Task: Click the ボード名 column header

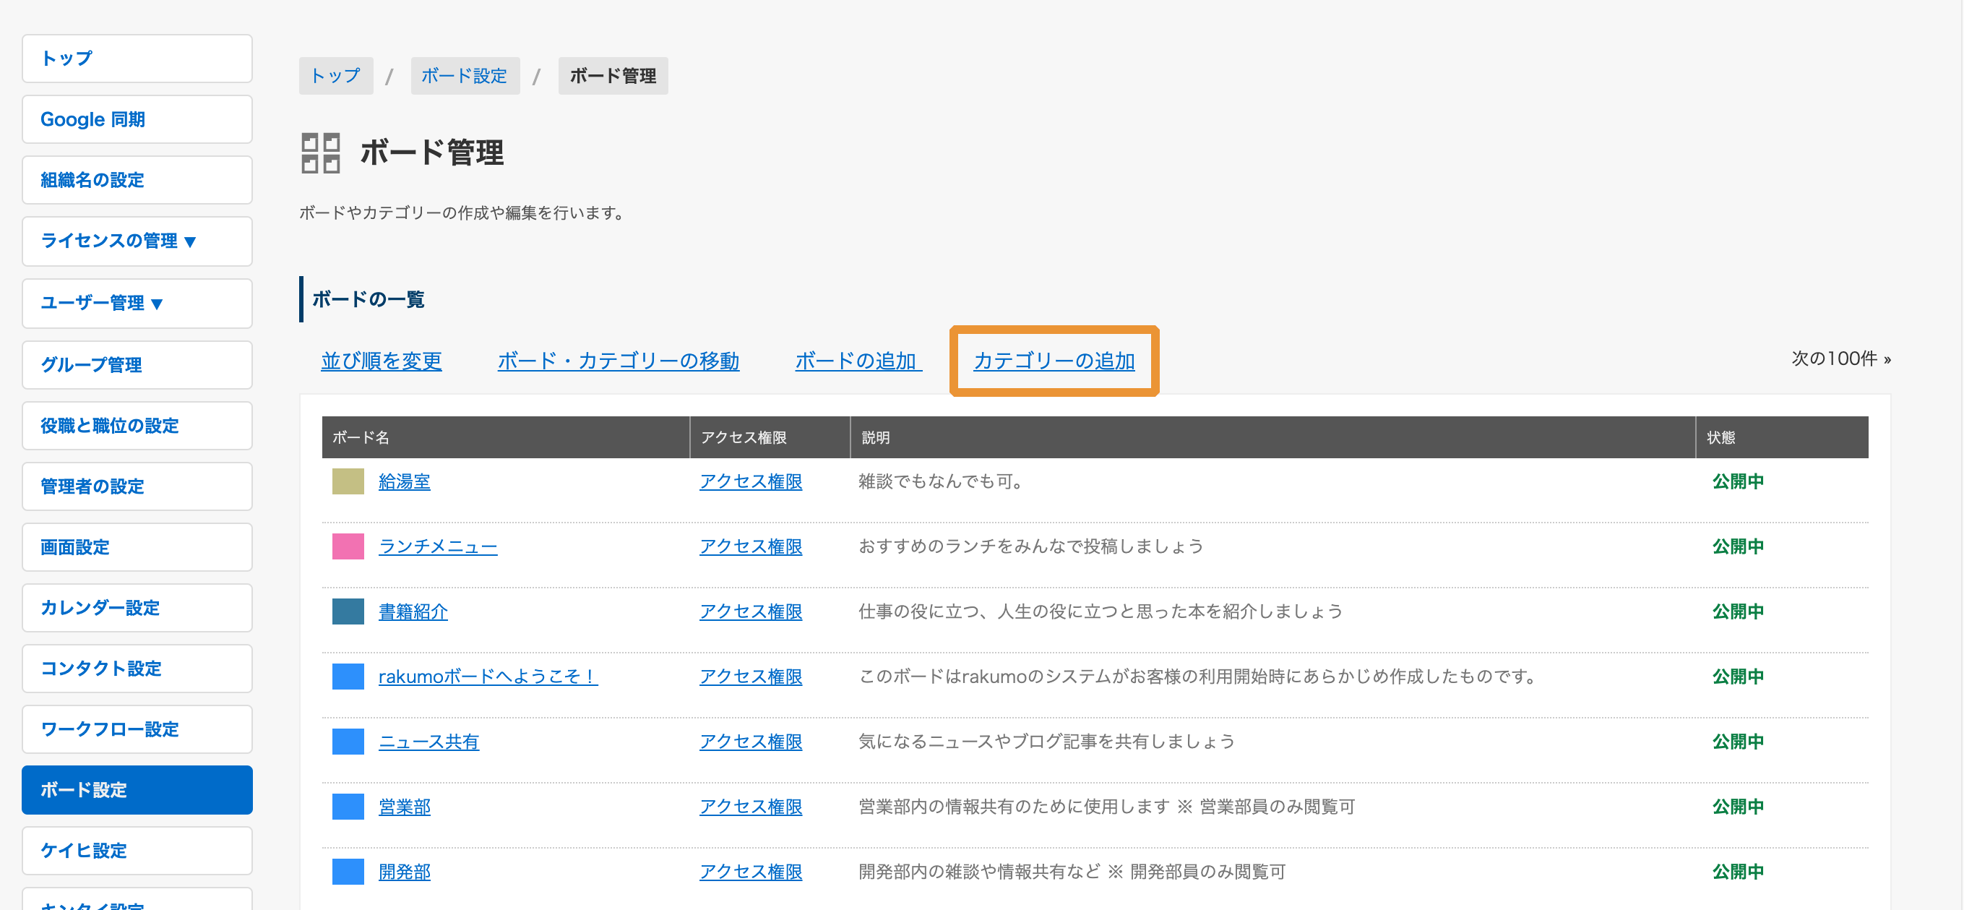Action: click(x=506, y=437)
